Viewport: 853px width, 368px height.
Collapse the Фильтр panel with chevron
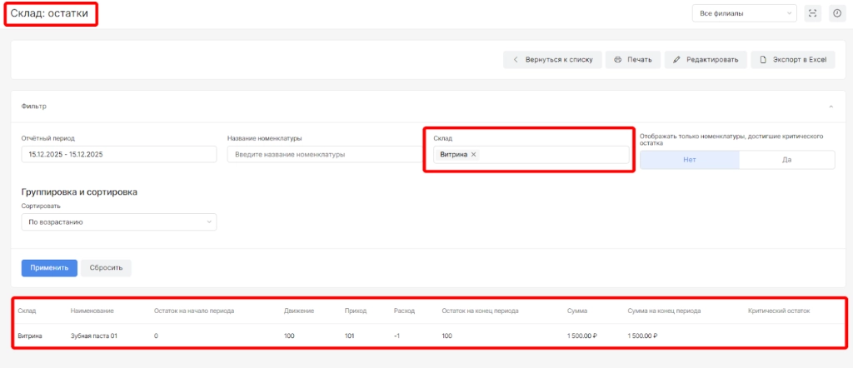830,107
